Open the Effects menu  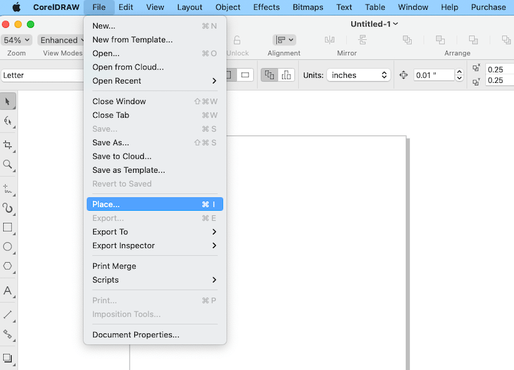(x=266, y=7)
